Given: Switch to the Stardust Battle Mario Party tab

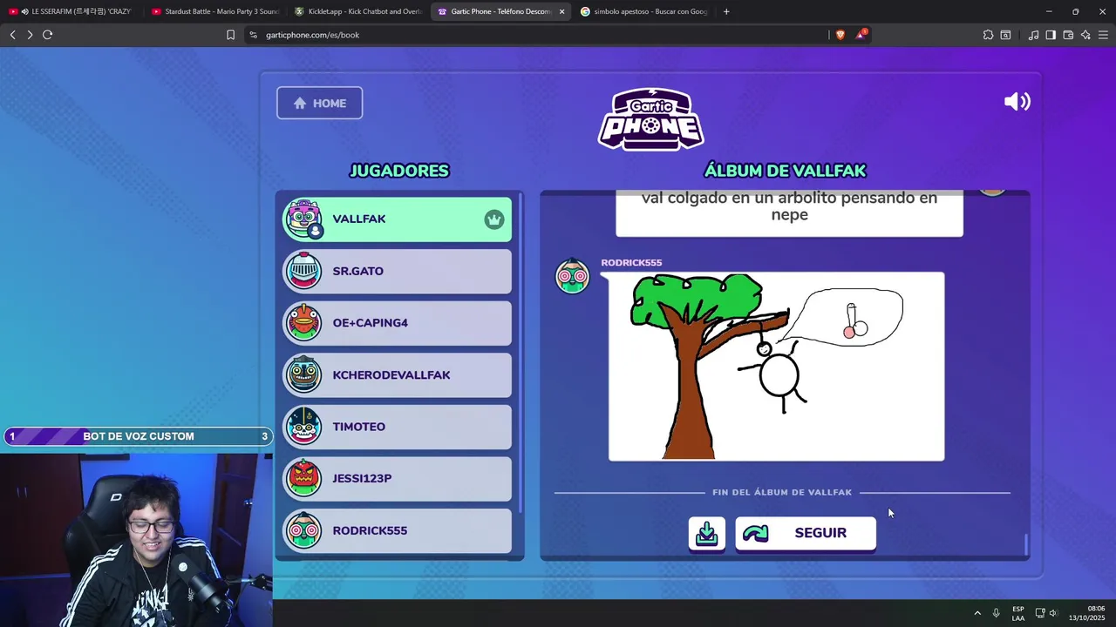Looking at the screenshot, I should point(214,11).
